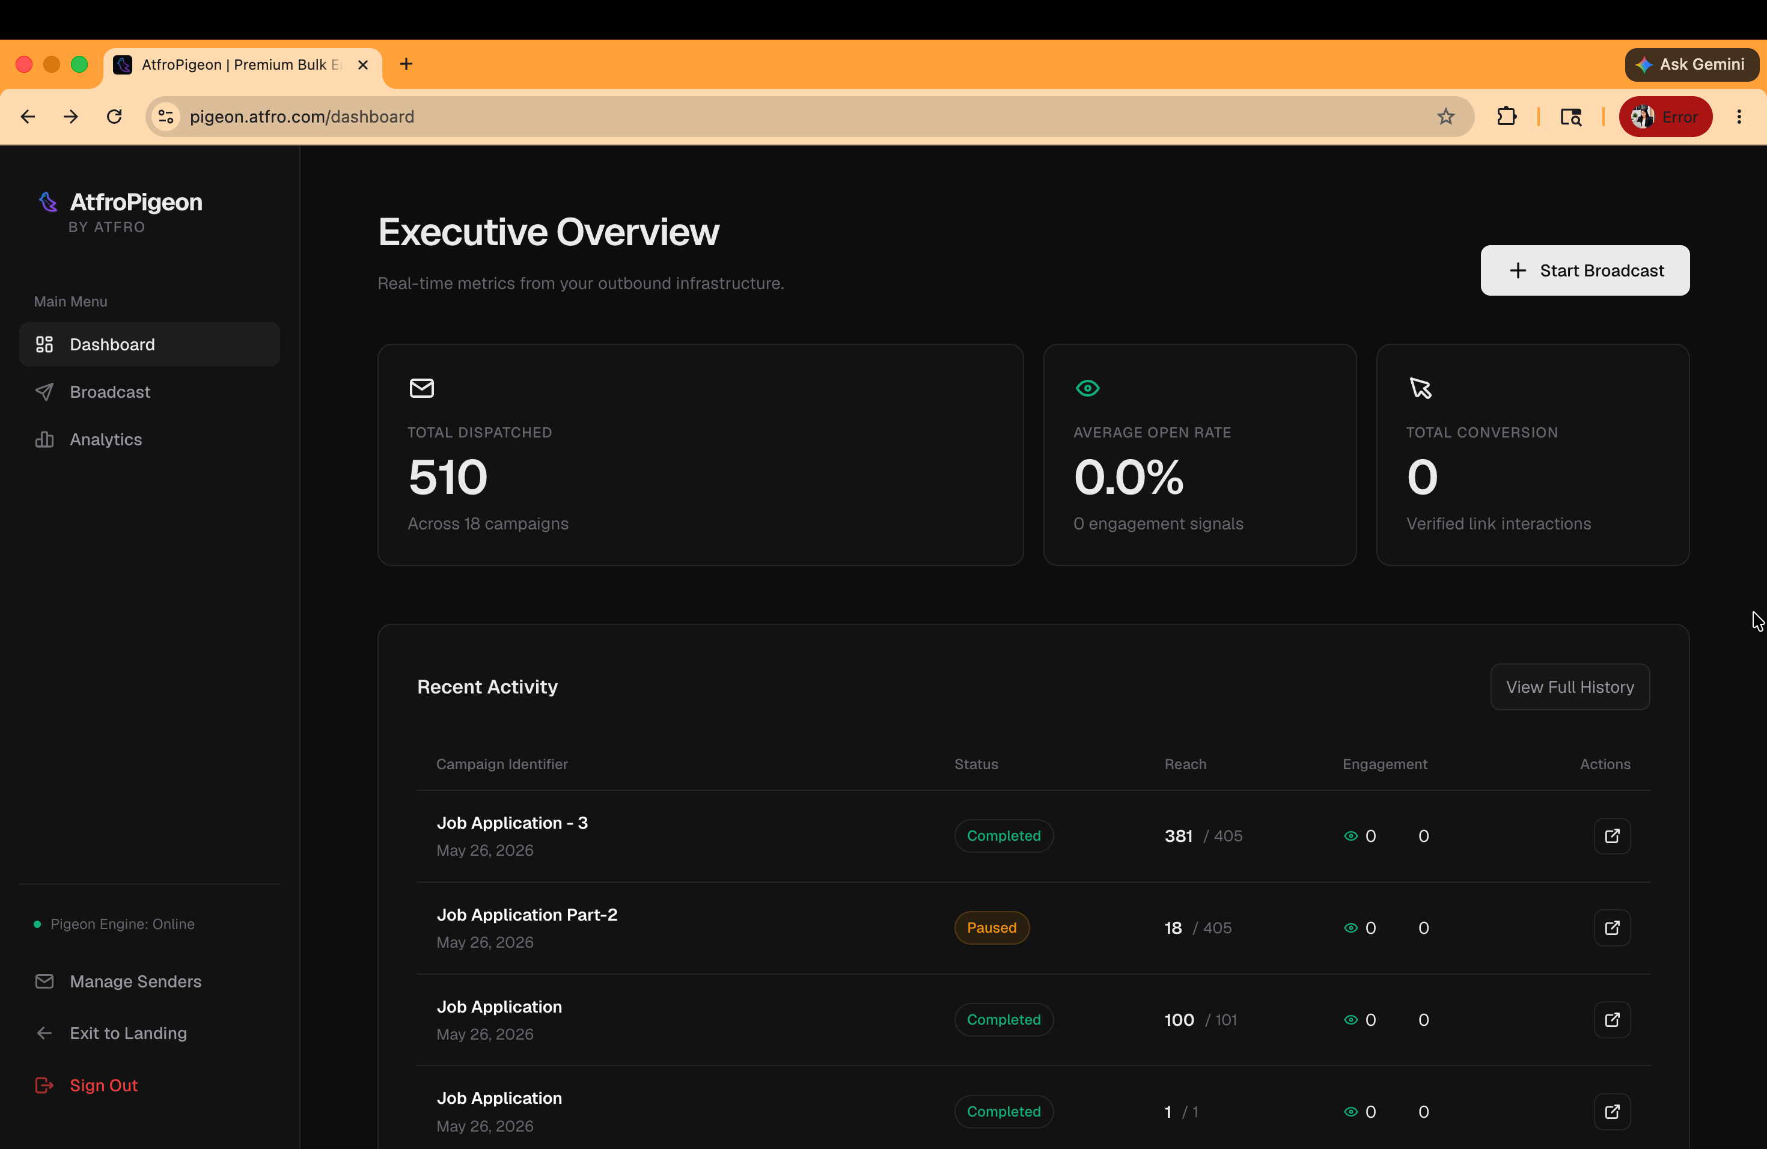
Task: Click the 'Job Application - 3' campaign name
Action: pyautogui.click(x=512, y=823)
